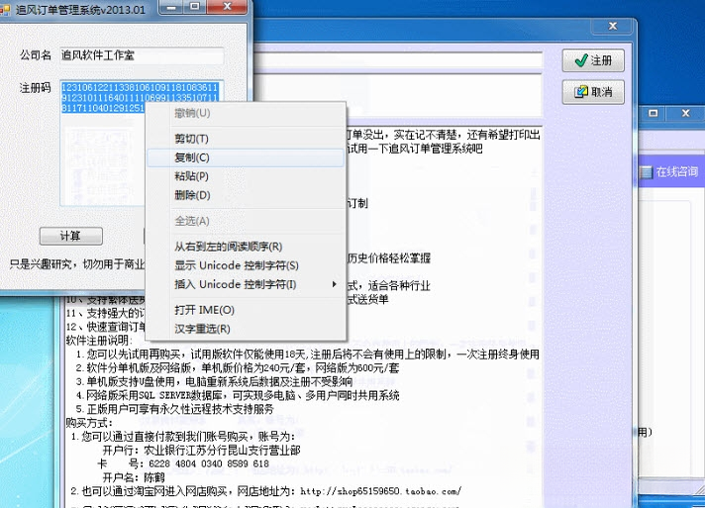
Task: Close the 追风订单管理系统v2013.01 window
Action: [227, 6]
